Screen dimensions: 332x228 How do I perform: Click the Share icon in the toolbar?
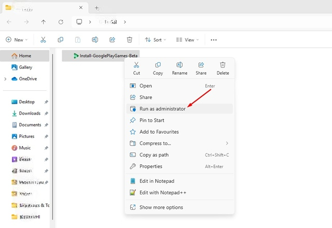(x=112, y=39)
